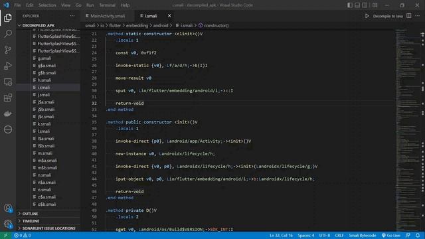Open g$a.smali in file explorer
Screen dimensions: 425x239
pyautogui.click(x=46, y=66)
